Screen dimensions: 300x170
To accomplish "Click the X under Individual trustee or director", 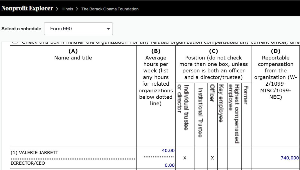I will (184, 158).
